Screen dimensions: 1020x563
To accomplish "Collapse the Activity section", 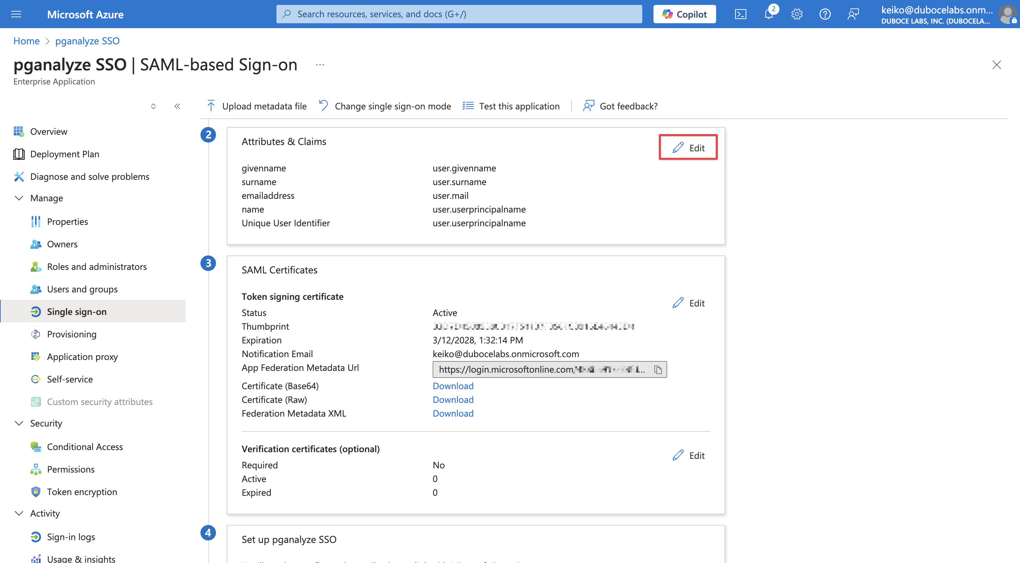I will click(19, 513).
